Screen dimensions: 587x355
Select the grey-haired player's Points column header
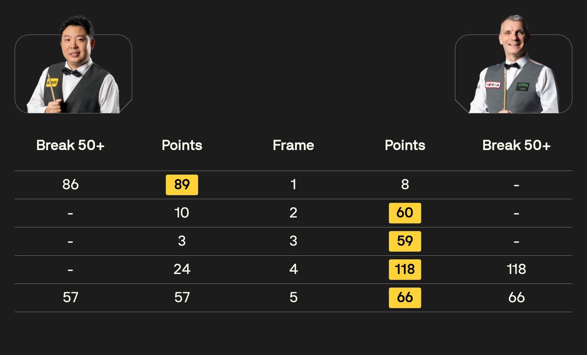405,145
